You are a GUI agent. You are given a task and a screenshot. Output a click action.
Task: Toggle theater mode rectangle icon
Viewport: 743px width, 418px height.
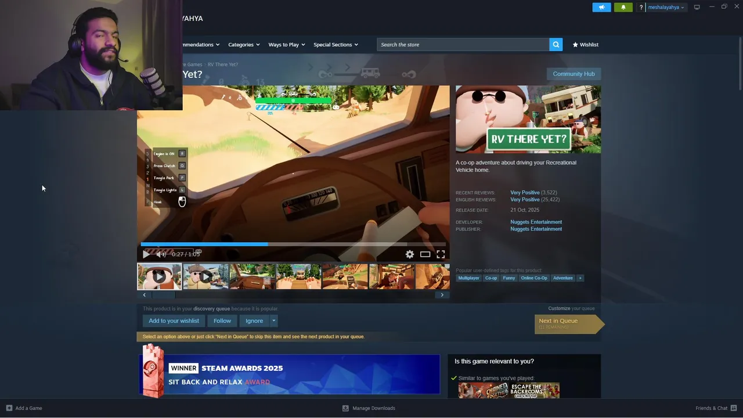point(425,254)
